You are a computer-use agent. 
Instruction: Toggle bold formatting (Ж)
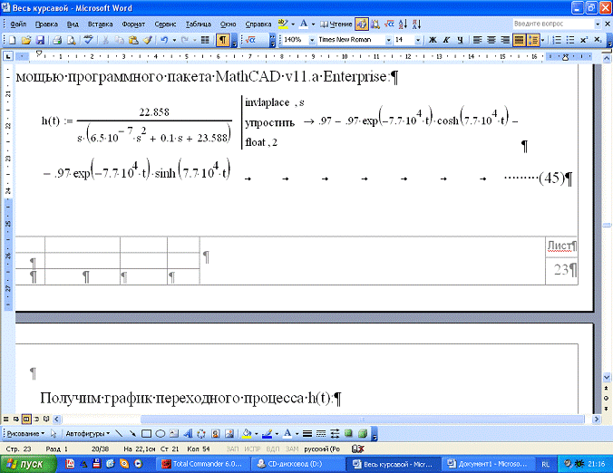pos(433,41)
